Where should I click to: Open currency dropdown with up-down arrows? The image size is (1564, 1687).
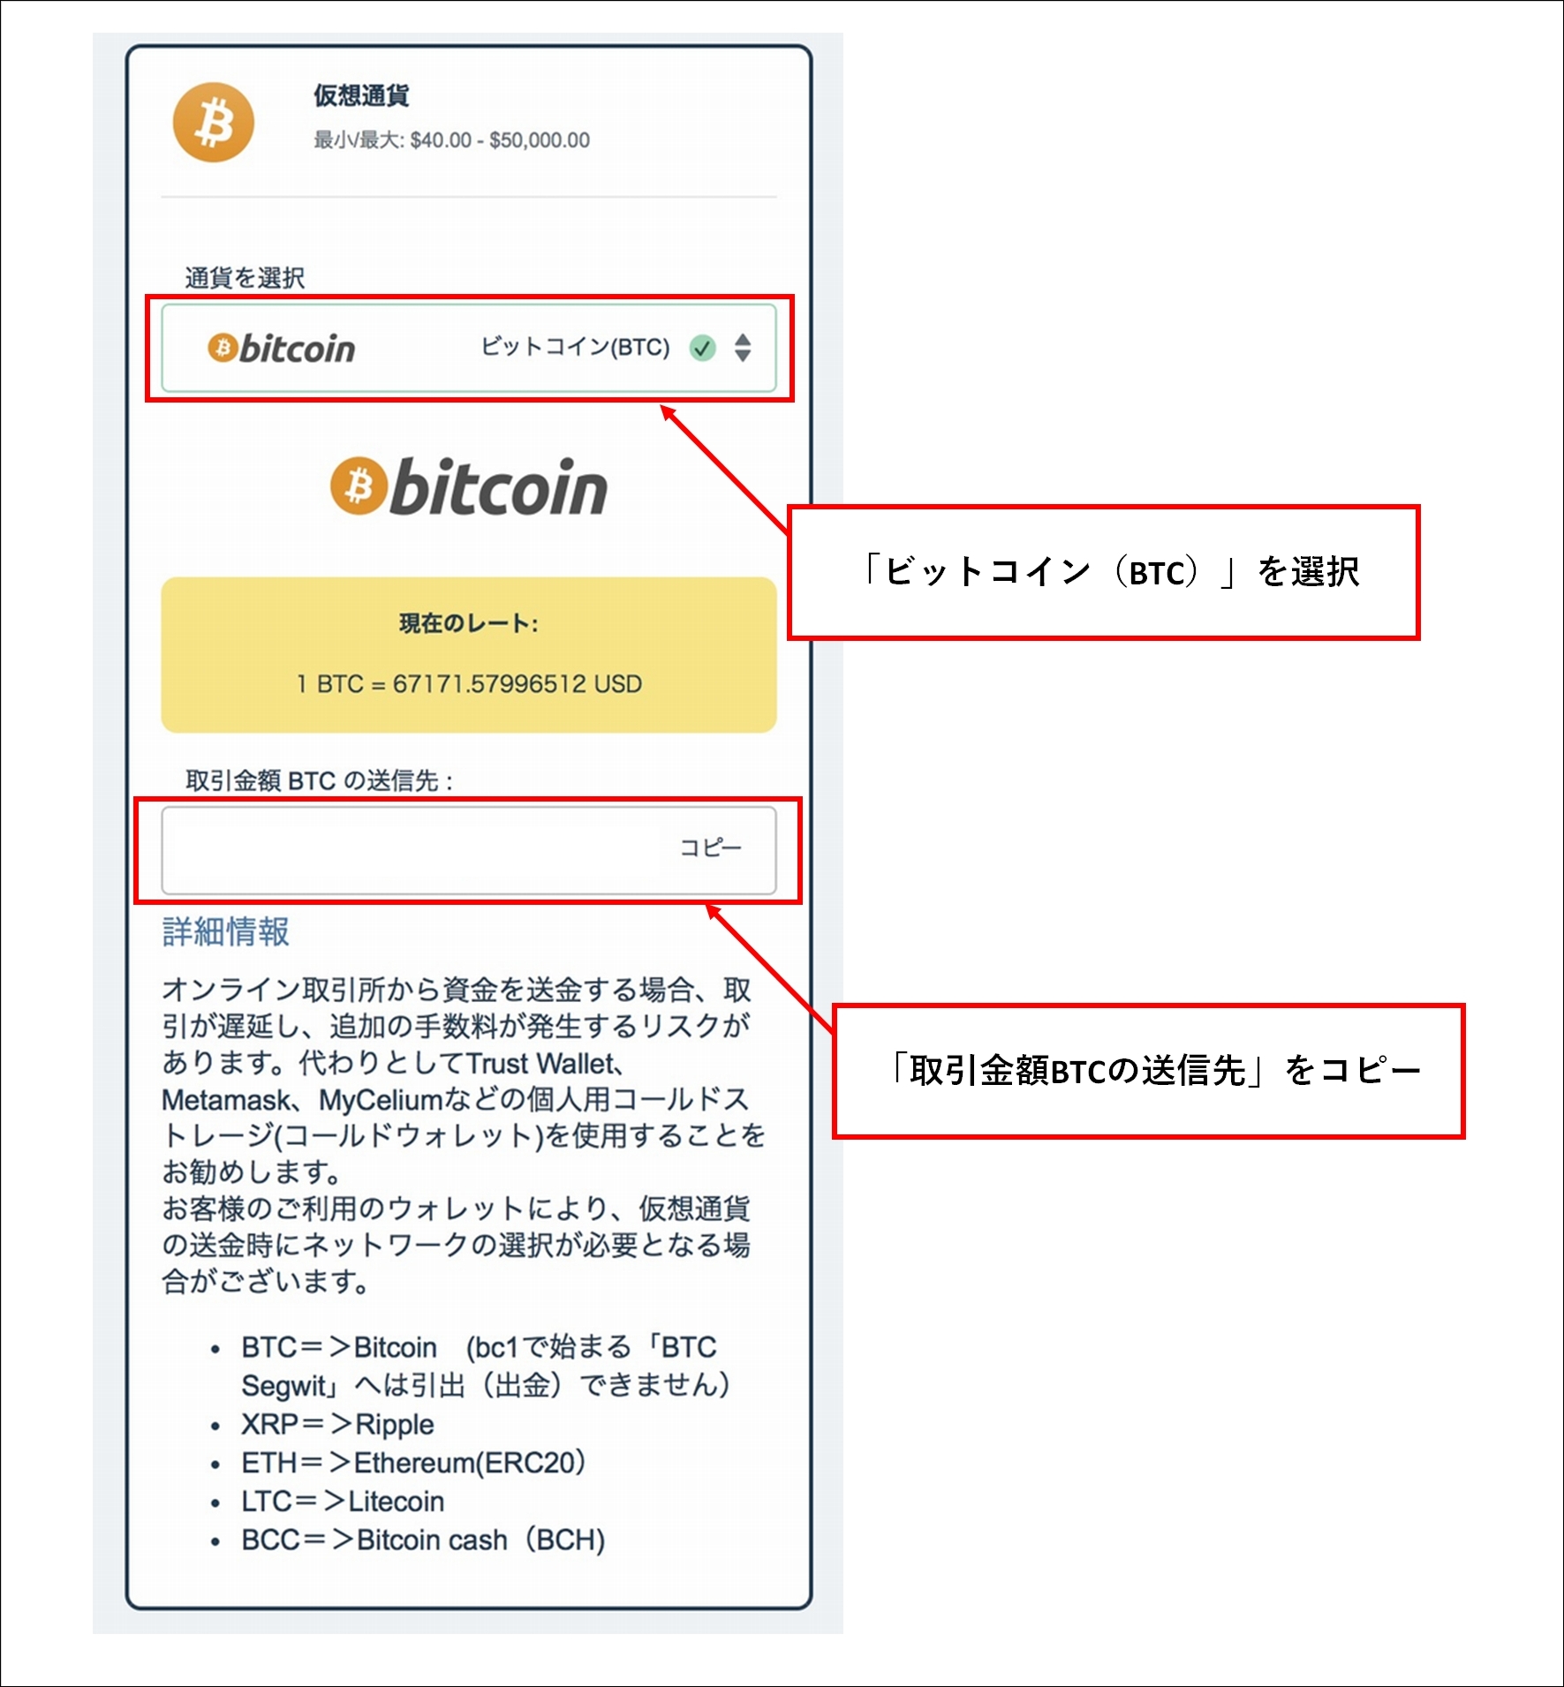[x=743, y=348]
